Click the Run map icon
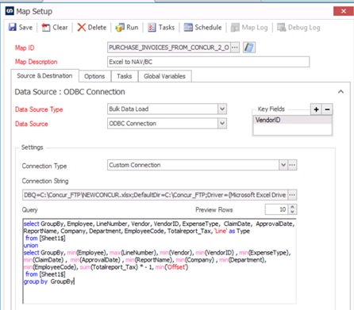Image resolution: width=354 pixels, height=310 pixels. [120, 27]
